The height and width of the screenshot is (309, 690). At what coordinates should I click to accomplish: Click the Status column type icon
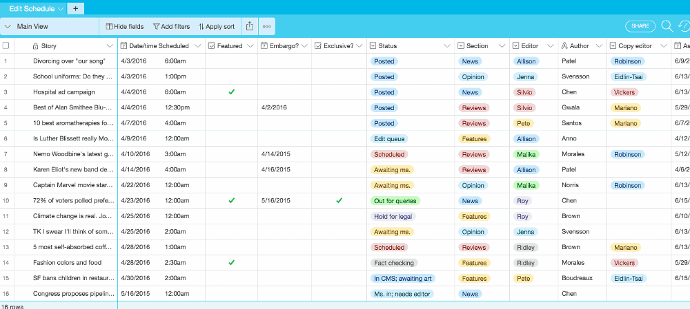(x=373, y=45)
